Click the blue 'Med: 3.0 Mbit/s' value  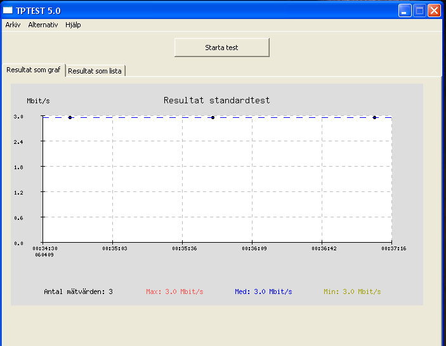click(263, 292)
